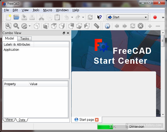The image size is (167, 132).
Task: Close the Start page tab
Action: click(x=97, y=120)
